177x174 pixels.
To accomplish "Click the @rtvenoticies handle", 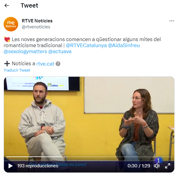I will pos(36,27).
